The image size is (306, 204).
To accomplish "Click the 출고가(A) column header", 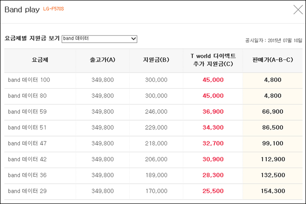I will click(x=103, y=60).
